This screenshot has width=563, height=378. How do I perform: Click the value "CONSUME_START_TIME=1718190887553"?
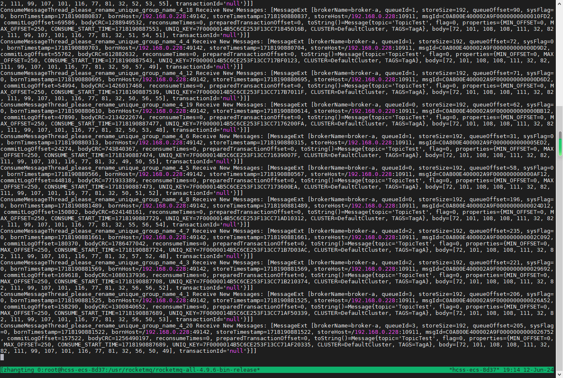point(105,29)
